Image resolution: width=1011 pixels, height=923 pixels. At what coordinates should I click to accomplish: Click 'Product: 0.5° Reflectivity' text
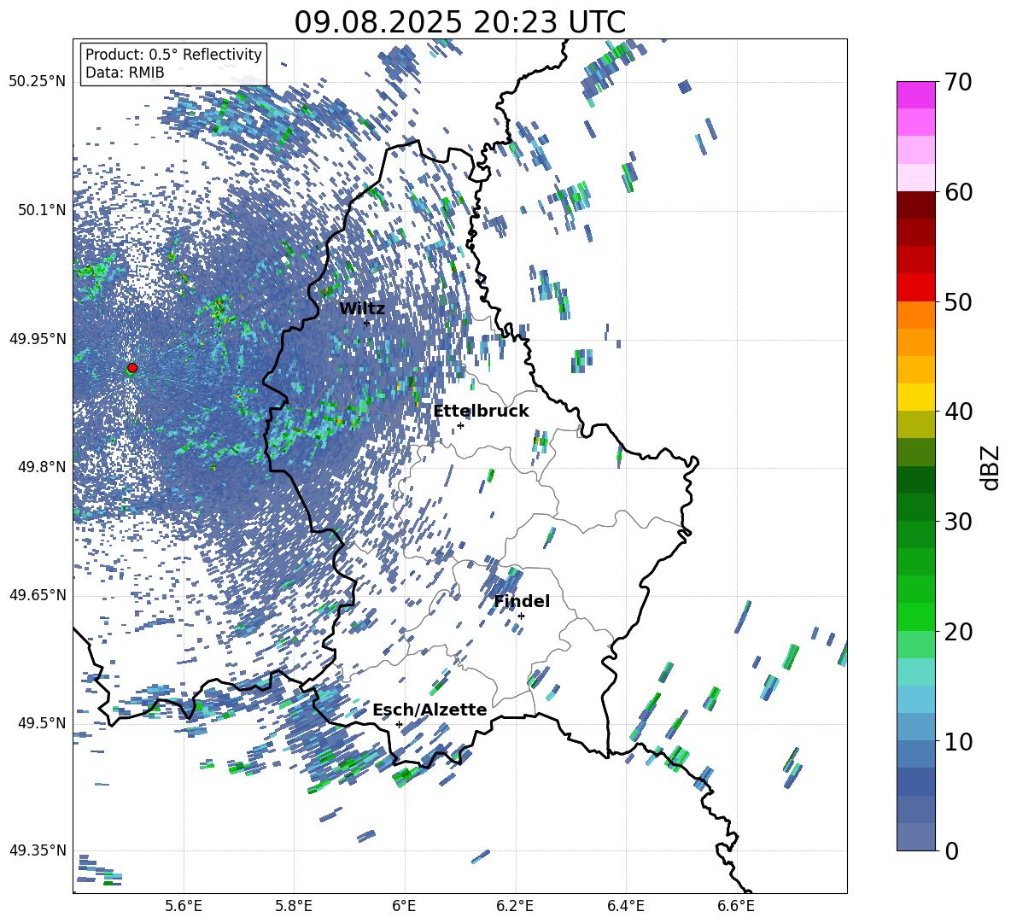173,55
